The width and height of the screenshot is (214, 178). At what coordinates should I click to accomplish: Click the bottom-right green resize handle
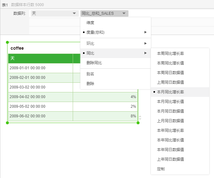coord(138,123)
